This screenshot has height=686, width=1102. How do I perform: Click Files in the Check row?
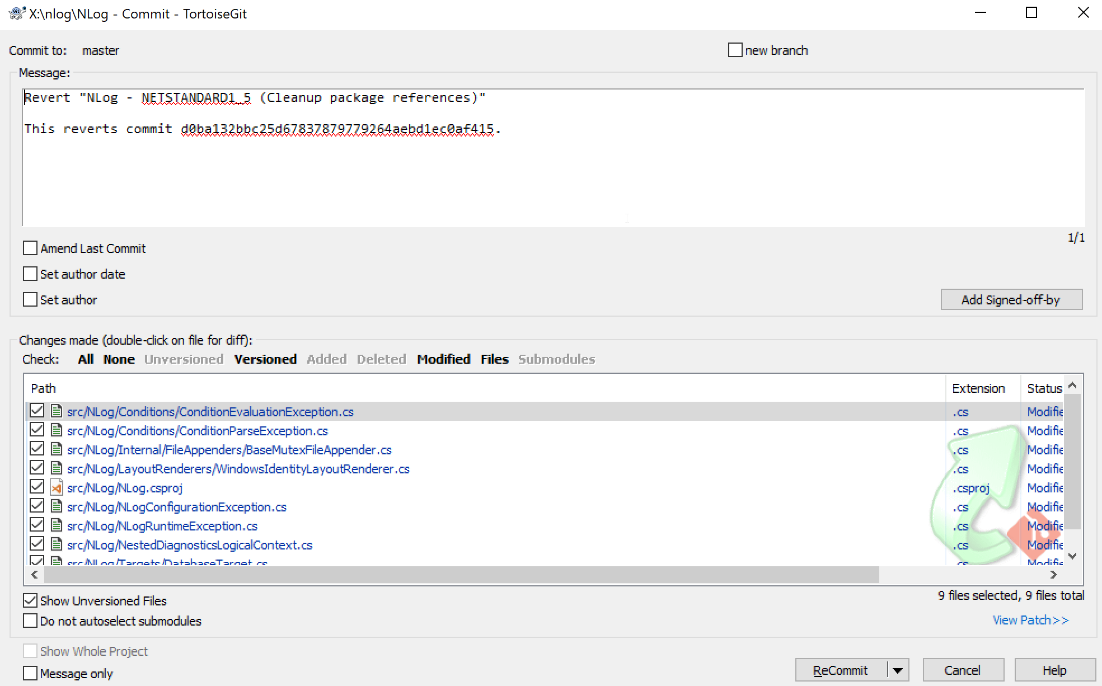[494, 359]
